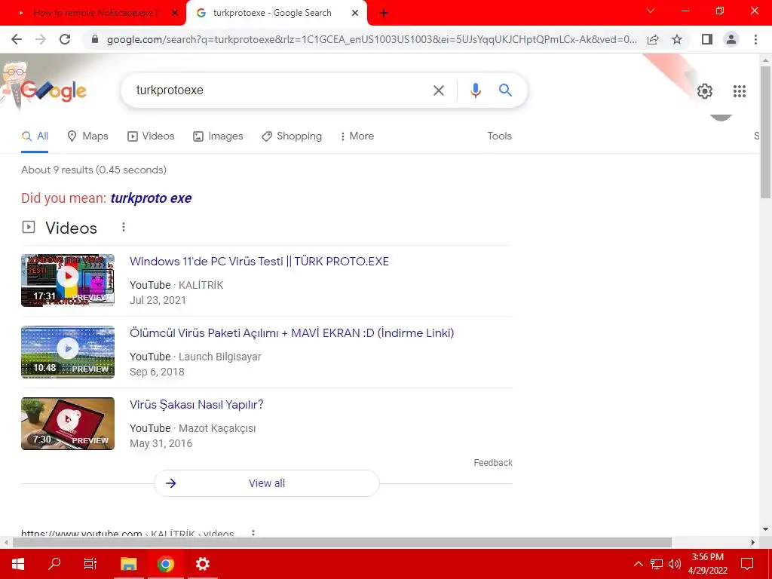772x579 pixels.
Task: Open Videos section options menu
Action: [124, 227]
